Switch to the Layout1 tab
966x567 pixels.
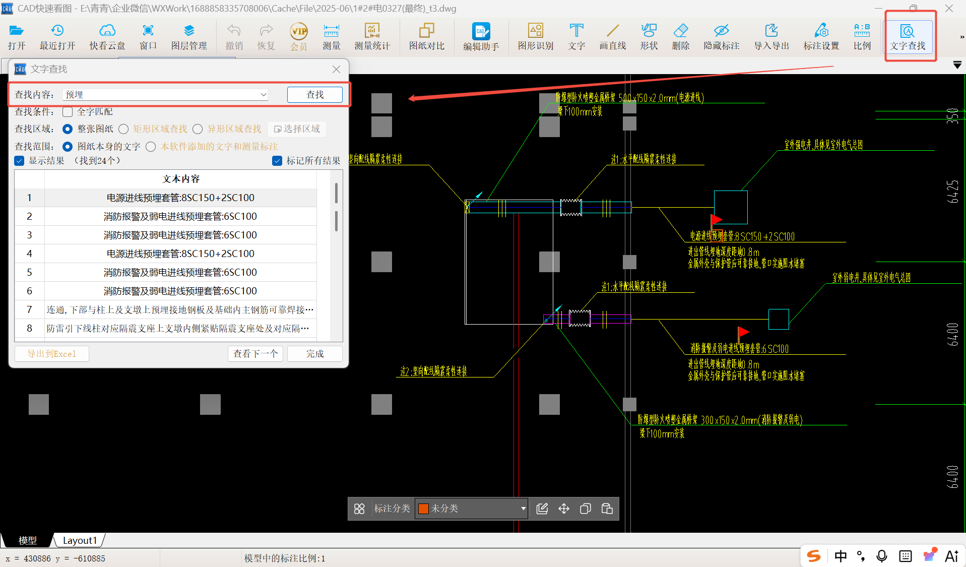[79, 540]
